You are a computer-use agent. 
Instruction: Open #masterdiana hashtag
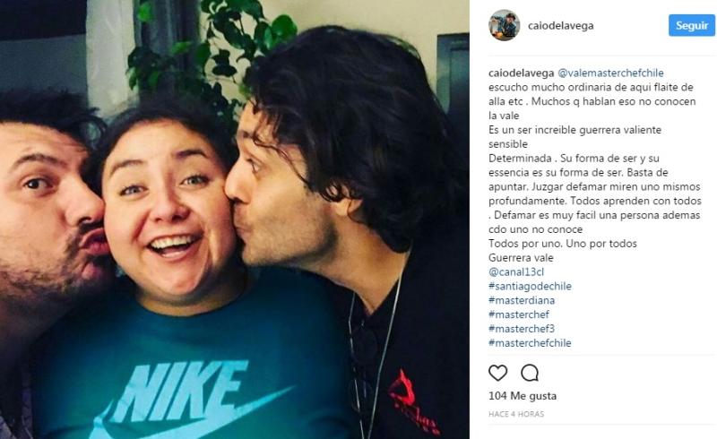click(x=522, y=300)
